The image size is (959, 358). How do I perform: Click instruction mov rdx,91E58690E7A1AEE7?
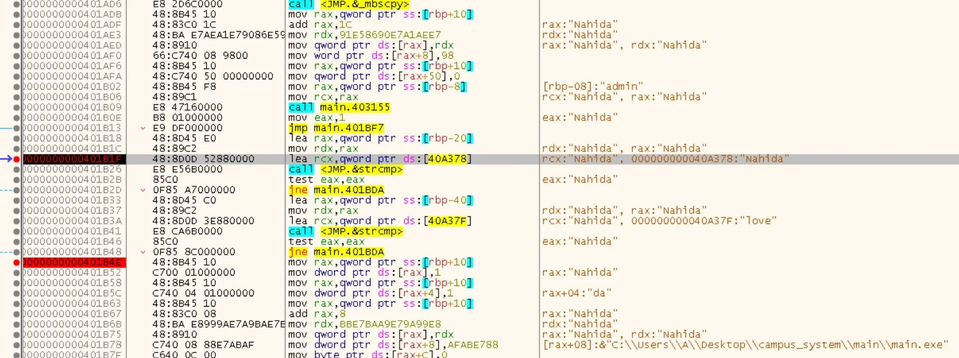click(365, 35)
